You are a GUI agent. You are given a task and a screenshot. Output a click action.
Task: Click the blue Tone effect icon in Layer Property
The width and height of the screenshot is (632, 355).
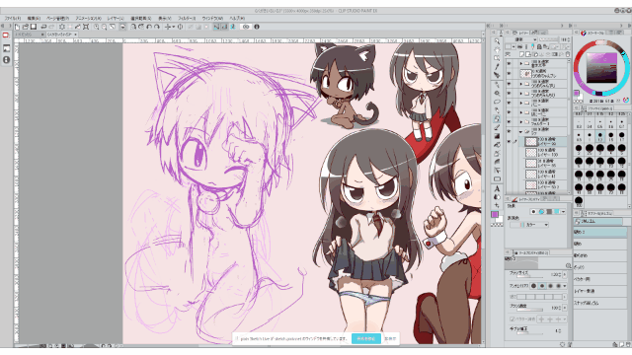[x=542, y=211]
